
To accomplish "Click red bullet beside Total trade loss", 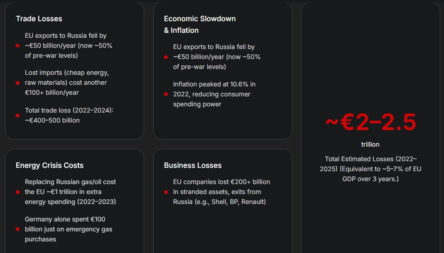I will 18,115.
